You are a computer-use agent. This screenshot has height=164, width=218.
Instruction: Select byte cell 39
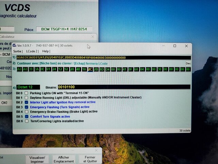click(x=31, y=69)
